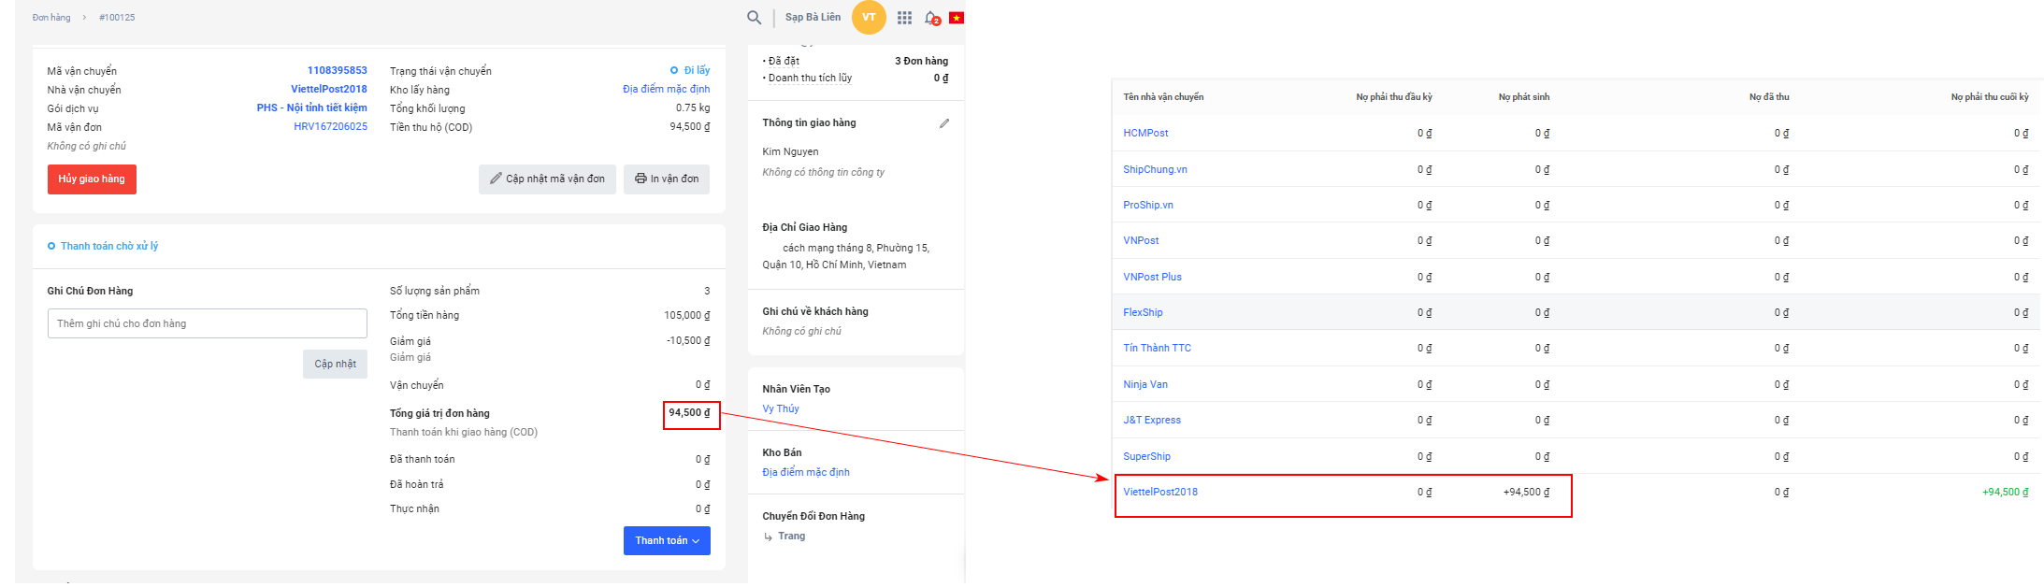Click the VT user avatar

point(869,18)
